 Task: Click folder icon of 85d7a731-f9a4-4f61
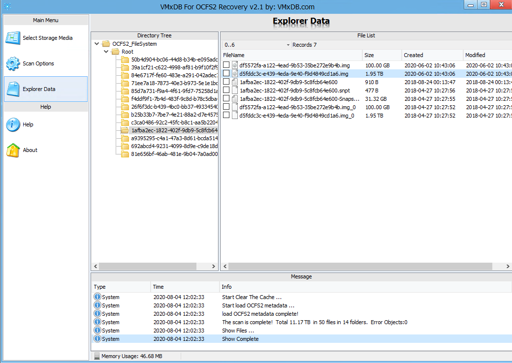pyautogui.click(x=125, y=91)
